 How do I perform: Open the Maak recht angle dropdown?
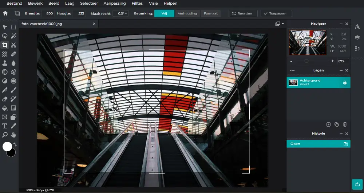(x=120, y=13)
